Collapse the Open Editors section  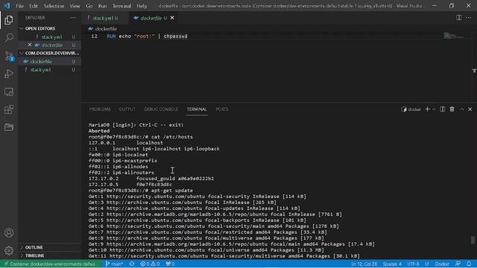[x=49, y=28]
